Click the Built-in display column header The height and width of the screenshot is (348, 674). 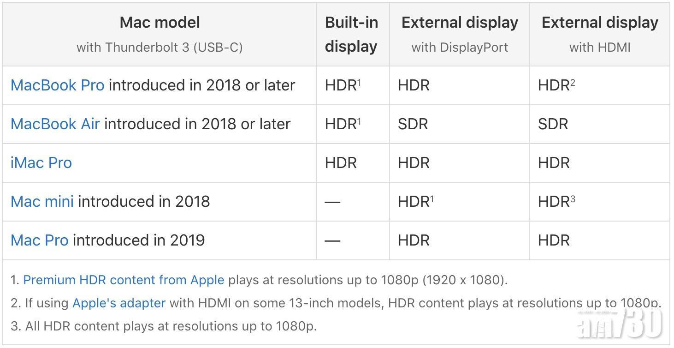[x=351, y=35]
